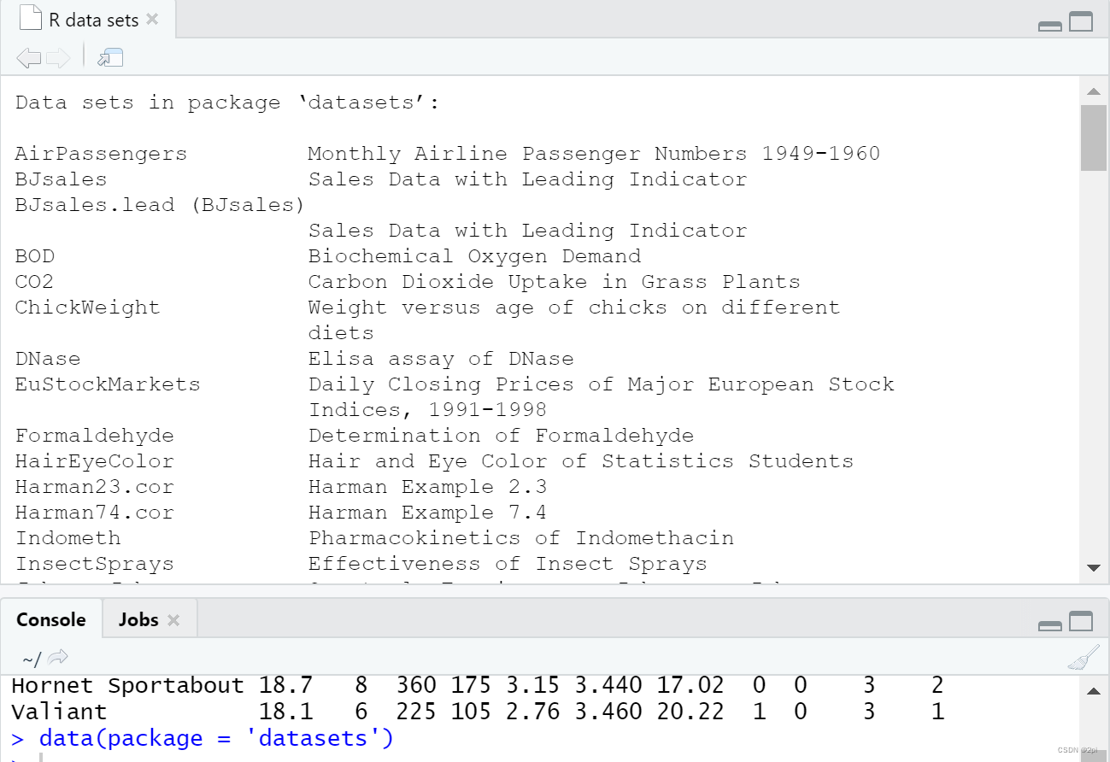Click 'Harman Example 2.3' description
The height and width of the screenshot is (762, 1110).
[x=427, y=487]
